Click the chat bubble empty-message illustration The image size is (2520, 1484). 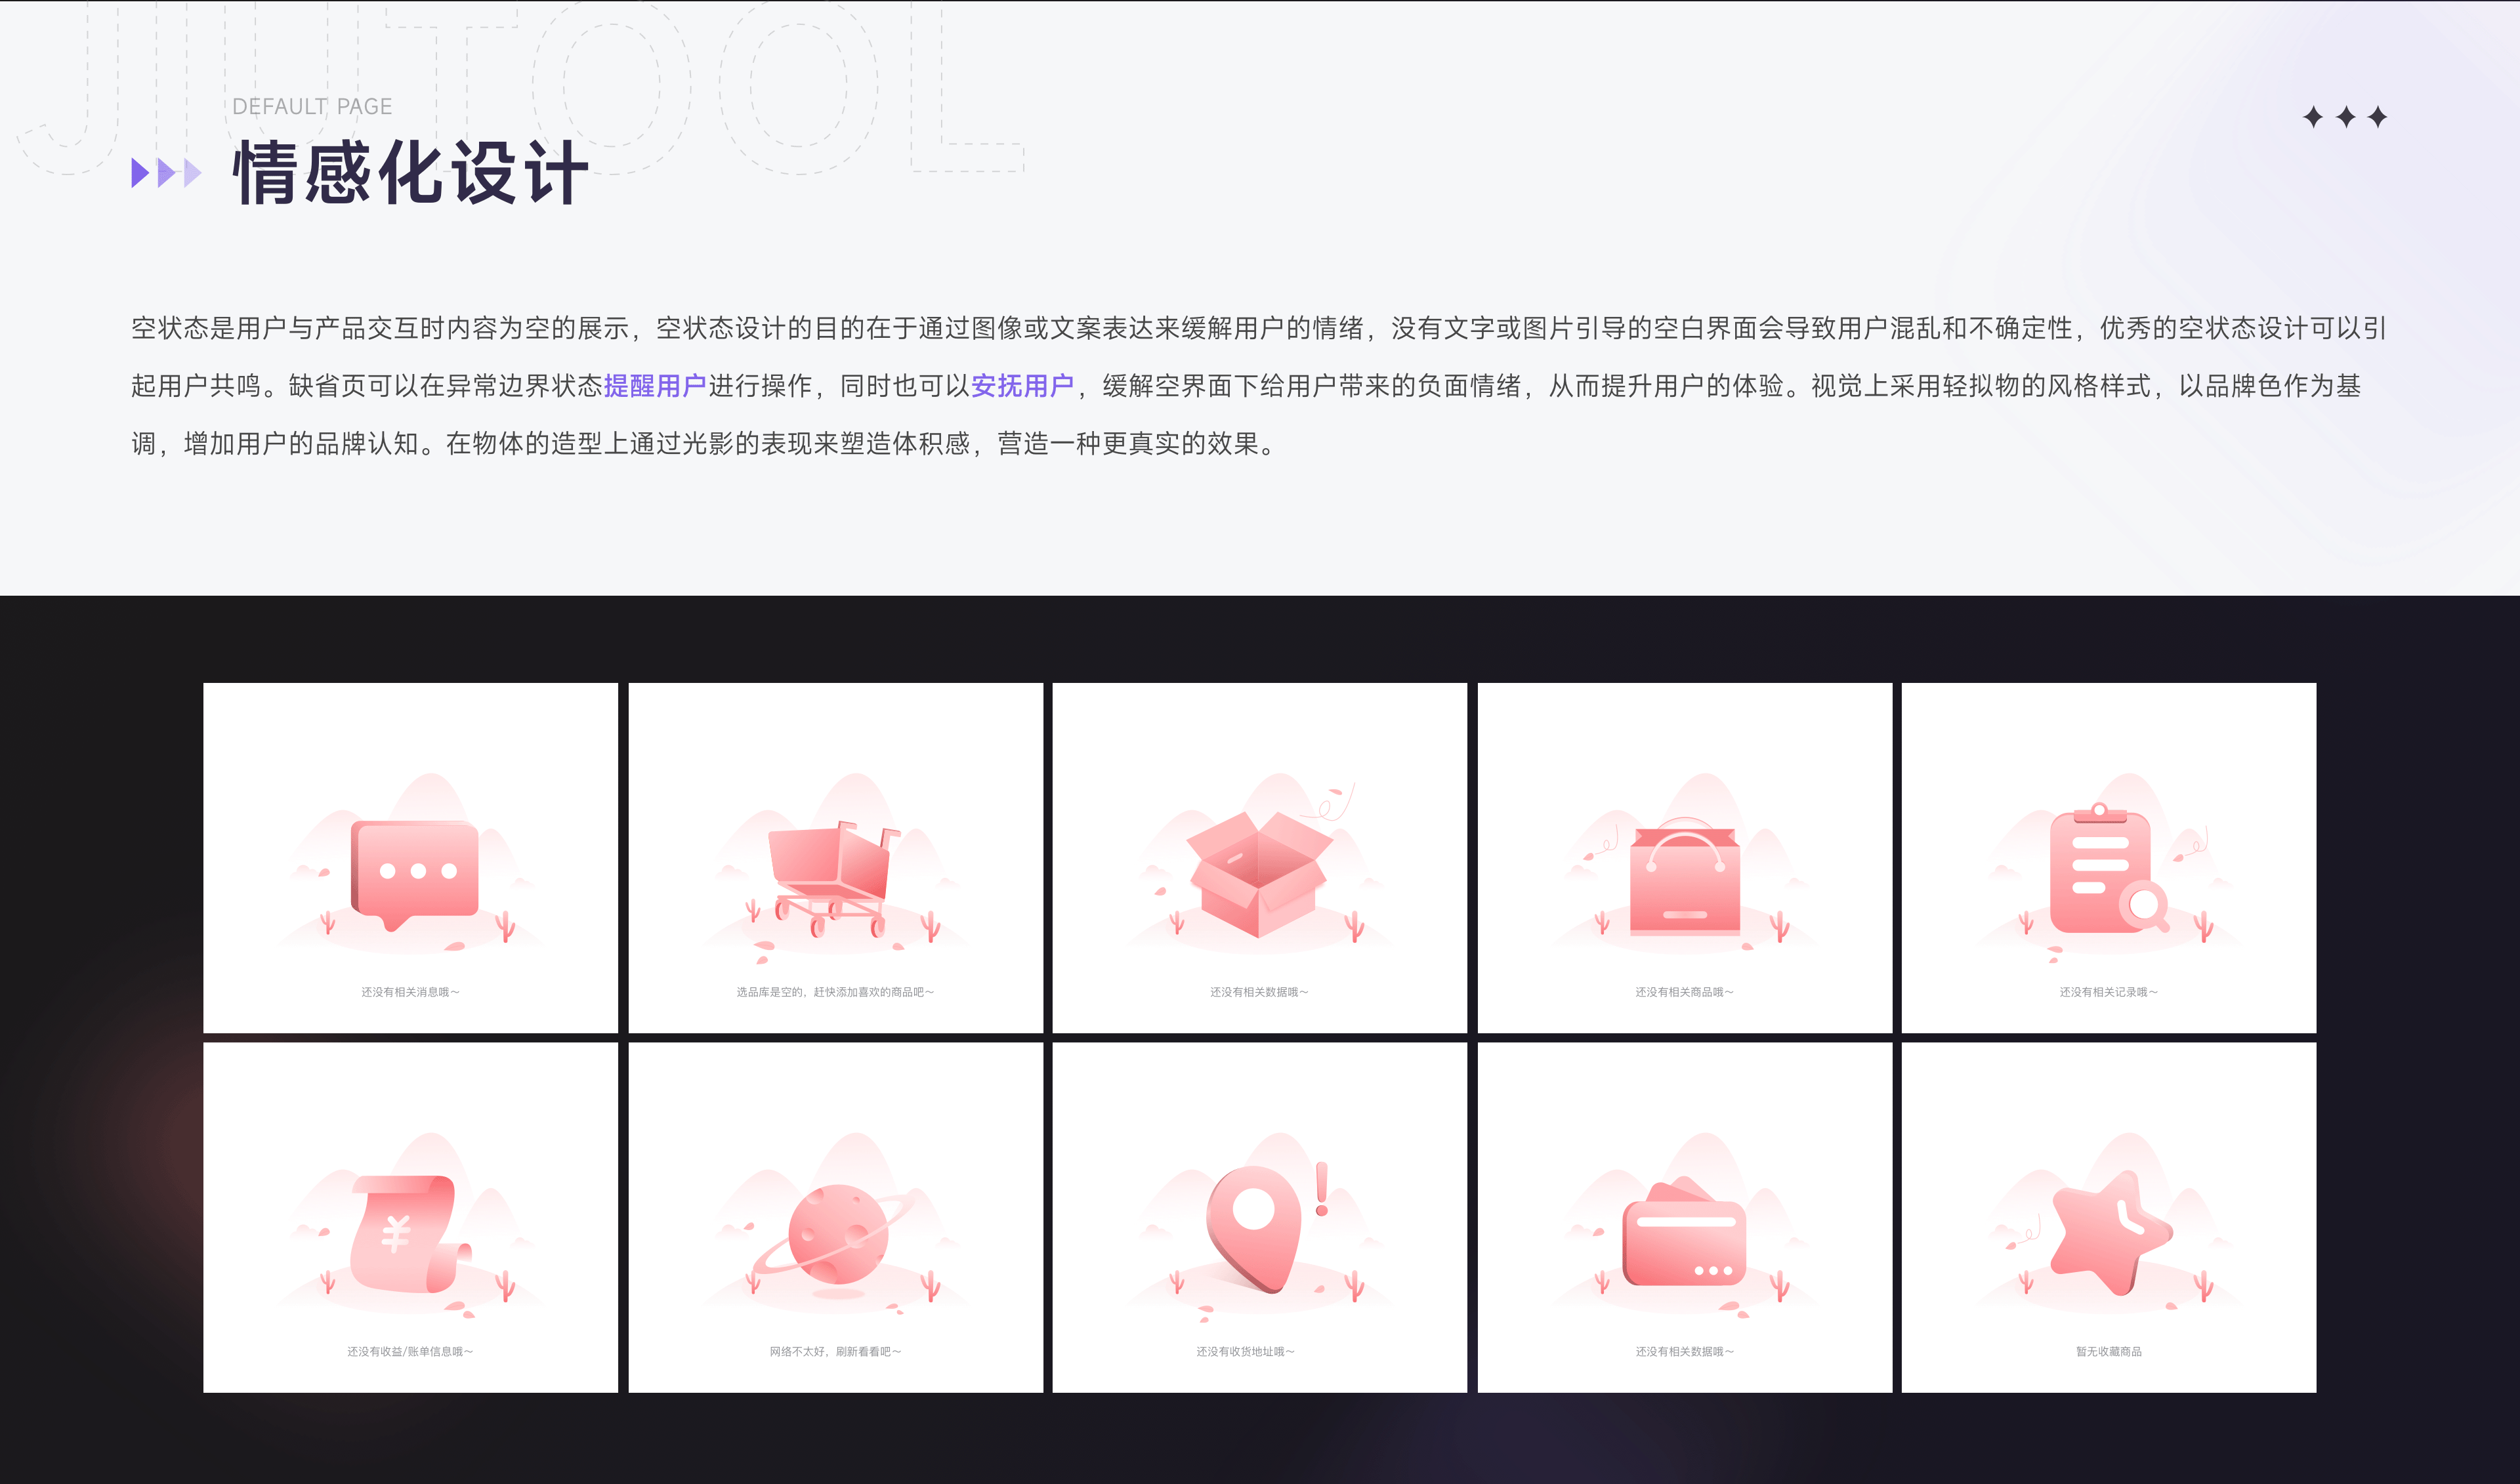[414, 875]
